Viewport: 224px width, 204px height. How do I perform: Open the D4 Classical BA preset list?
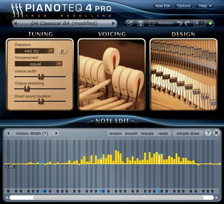click(64, 23)
